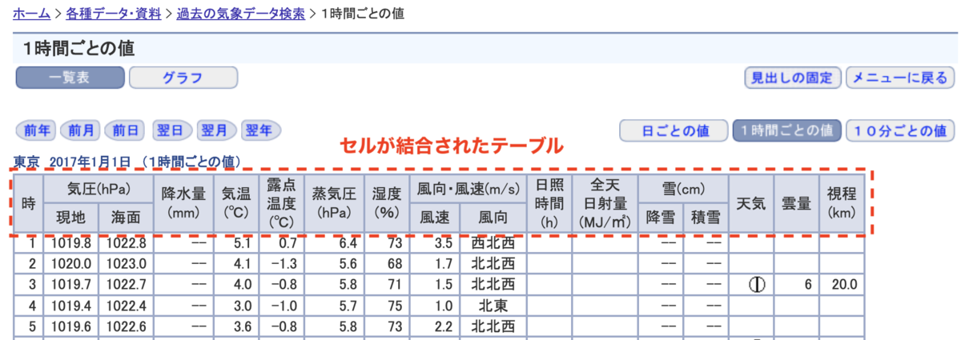The width and height of the screenshot is (961, 340).
Task: Click the 1020.0 pressure cell
Action: 71,263
